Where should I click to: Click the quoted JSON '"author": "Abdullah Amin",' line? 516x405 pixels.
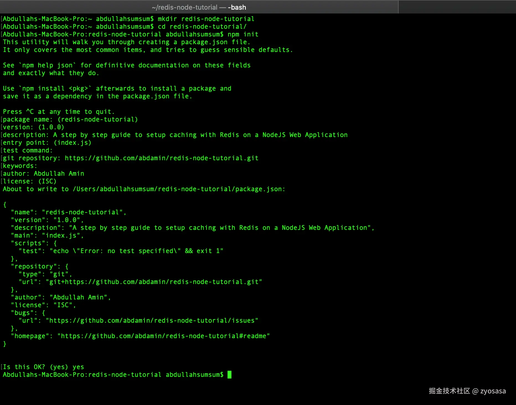pos(61,297)
